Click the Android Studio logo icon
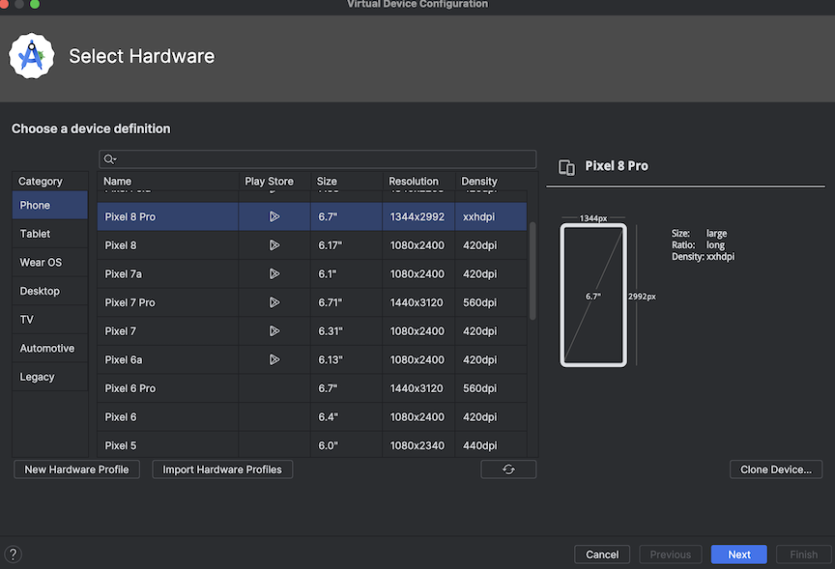Screen dimensions: 835x569 click(32, 56)
